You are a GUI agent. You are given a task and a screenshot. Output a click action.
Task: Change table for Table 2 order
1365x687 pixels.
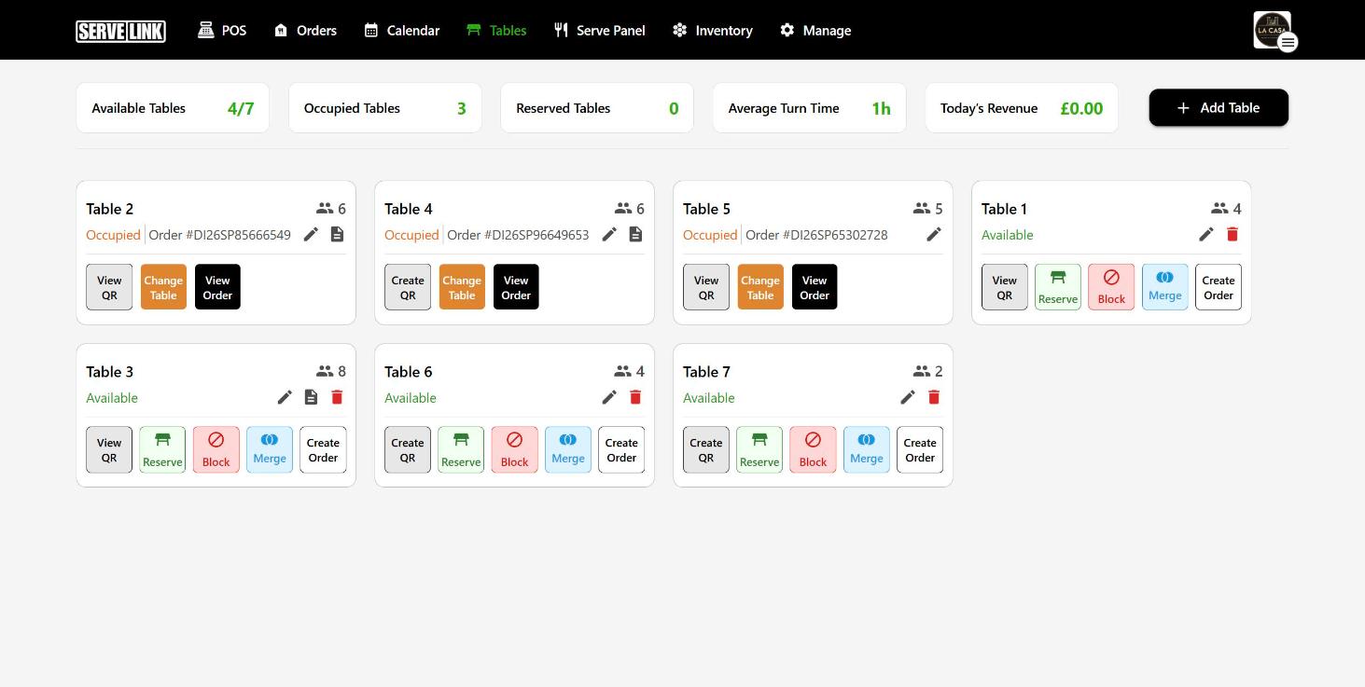(163, 287)
